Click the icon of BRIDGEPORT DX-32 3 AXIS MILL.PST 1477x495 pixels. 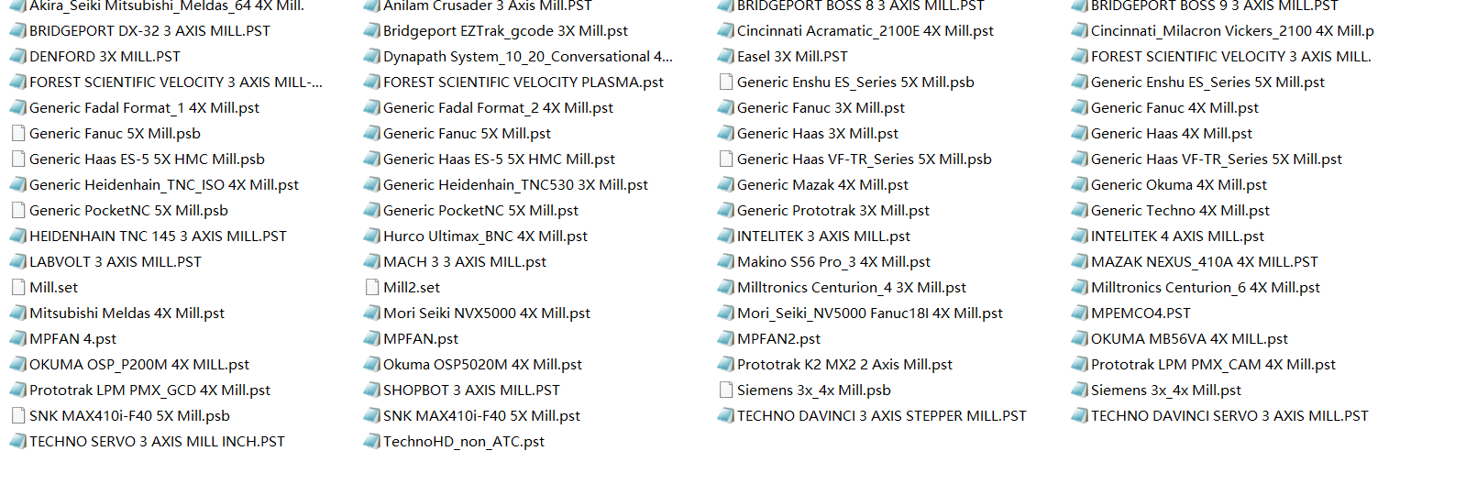[17, 30]
